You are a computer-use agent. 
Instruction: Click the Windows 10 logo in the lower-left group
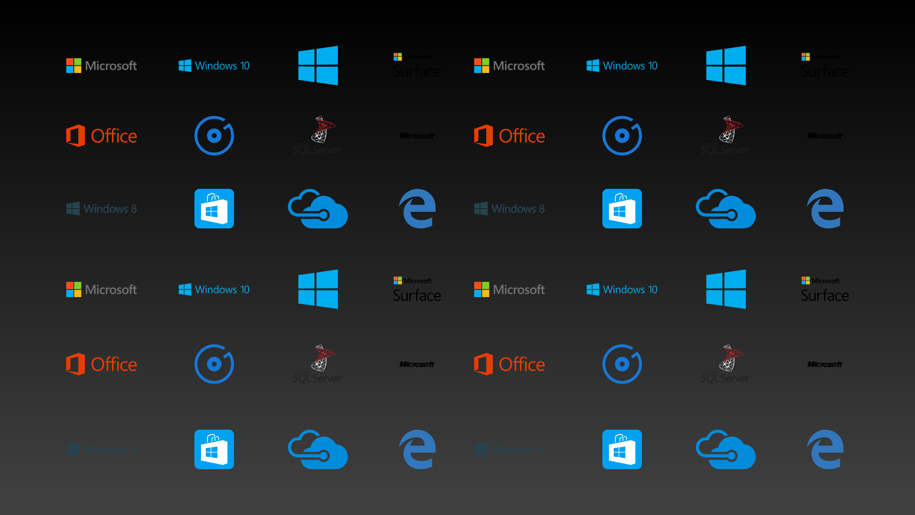(214, 289)
